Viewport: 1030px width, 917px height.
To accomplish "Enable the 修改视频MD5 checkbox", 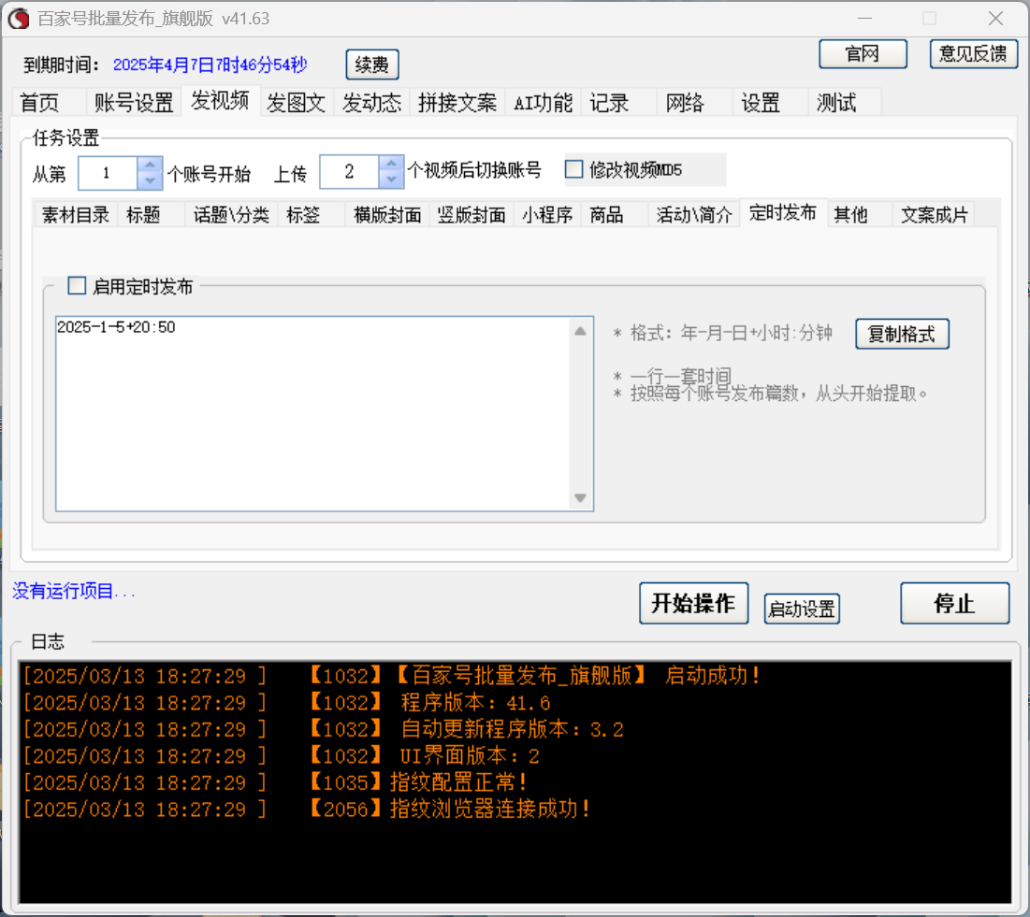I will pos(574,169).
